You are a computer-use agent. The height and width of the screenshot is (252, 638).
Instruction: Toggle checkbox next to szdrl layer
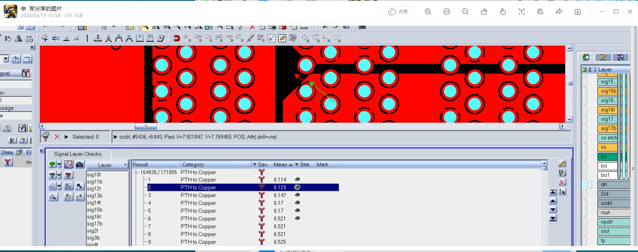click(x=584, y=204)
